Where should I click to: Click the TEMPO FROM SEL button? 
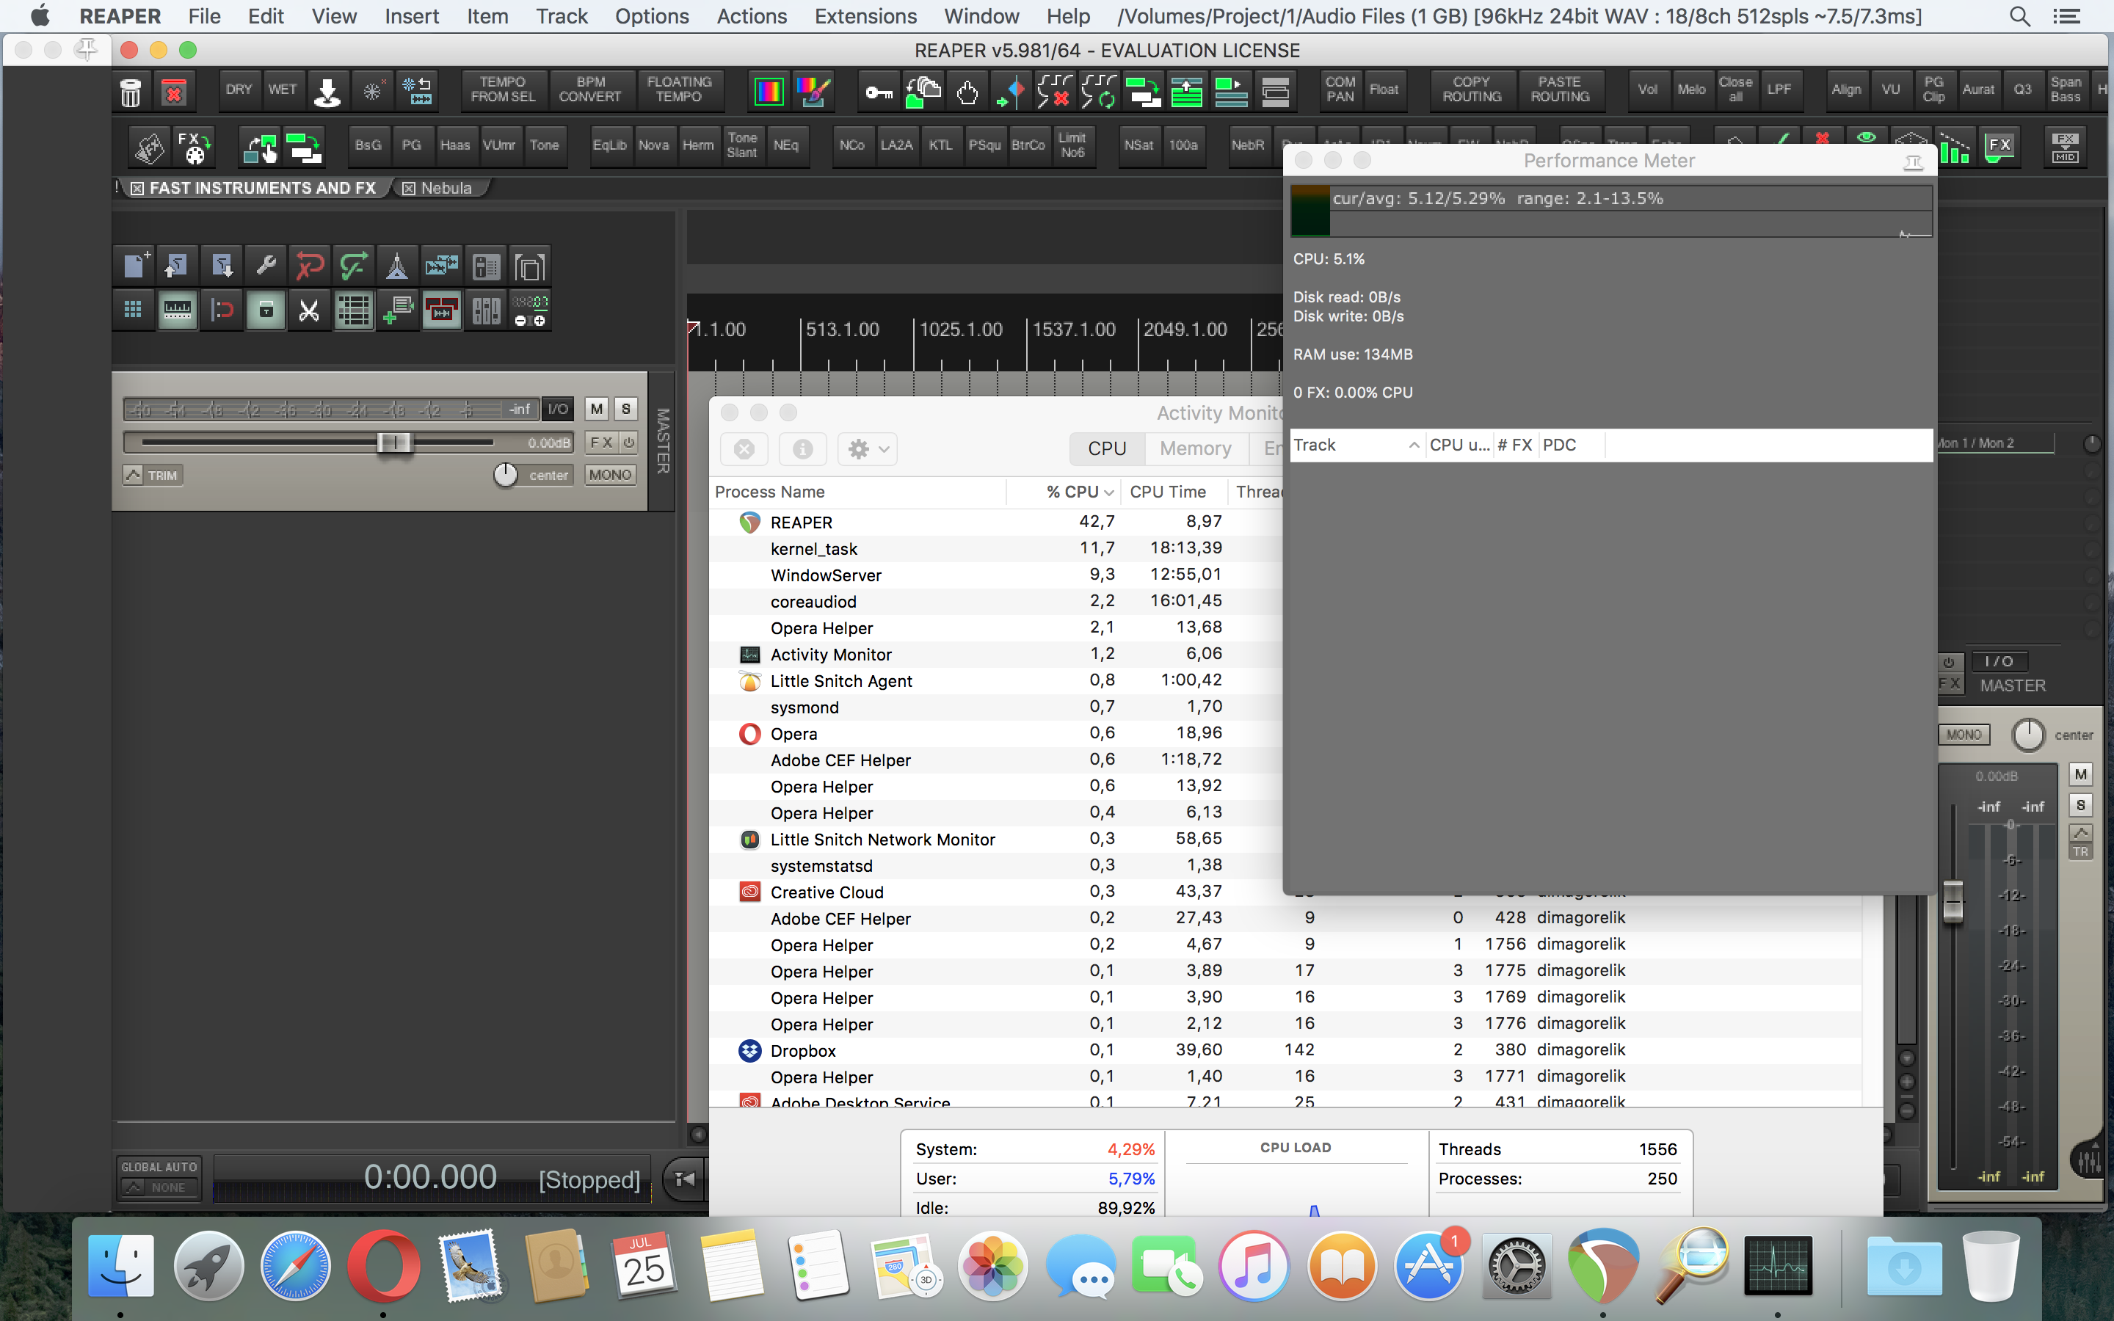pyautogui.click(x=503, y=89)
